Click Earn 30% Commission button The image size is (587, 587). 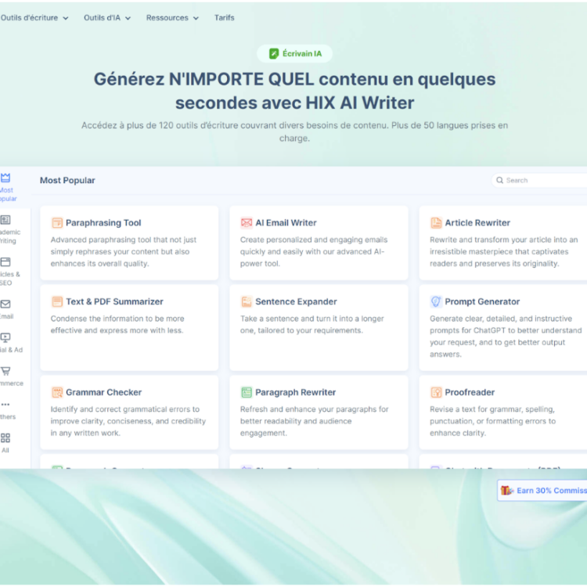pyautogui.click(x=542, y=491)
